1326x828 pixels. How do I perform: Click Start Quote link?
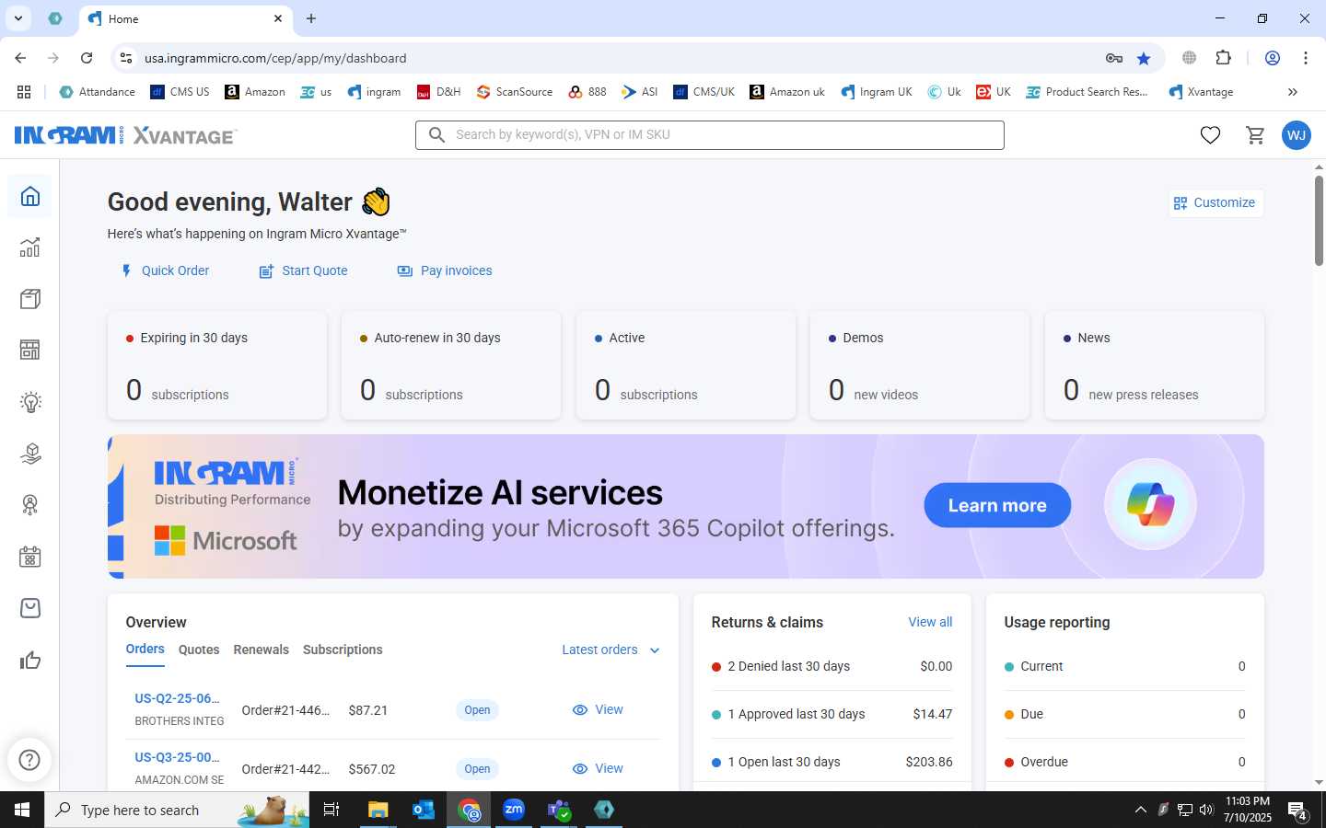[x=303, y=270]
